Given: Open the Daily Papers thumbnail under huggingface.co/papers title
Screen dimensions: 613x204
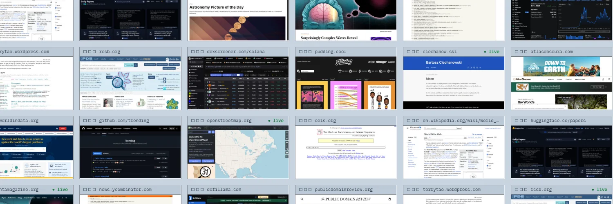Looking at the screenshot, I should [x=562, y=152].
